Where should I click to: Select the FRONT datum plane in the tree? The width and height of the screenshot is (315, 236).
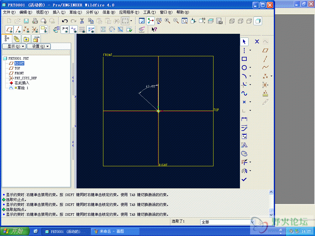[19, 73]
